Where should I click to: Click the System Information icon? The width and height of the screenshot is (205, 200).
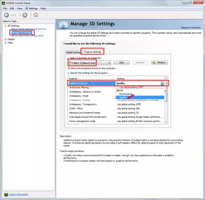(6, 195)
